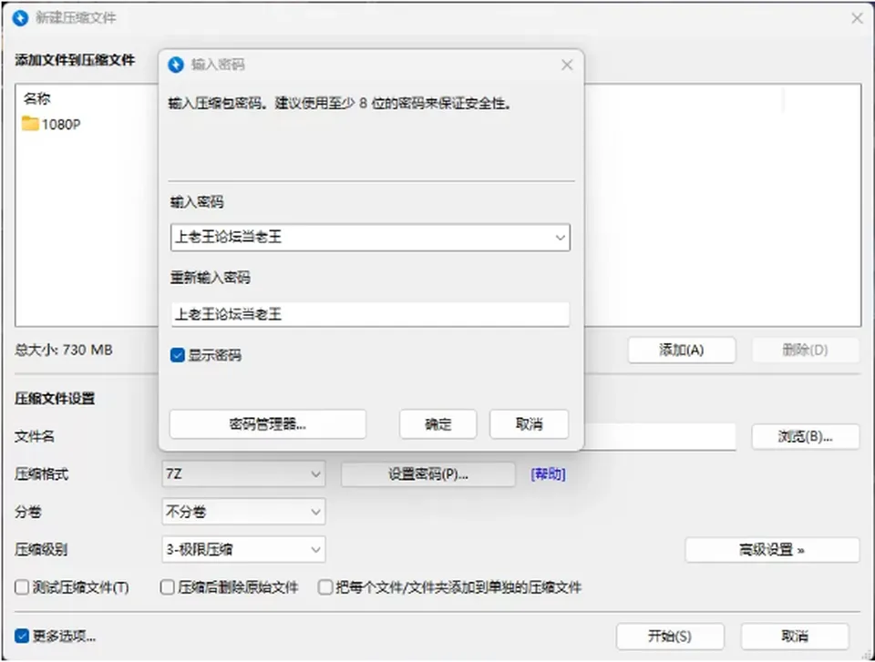
Task: Expand the password history dropdown arrow
Action: point(560,238)
